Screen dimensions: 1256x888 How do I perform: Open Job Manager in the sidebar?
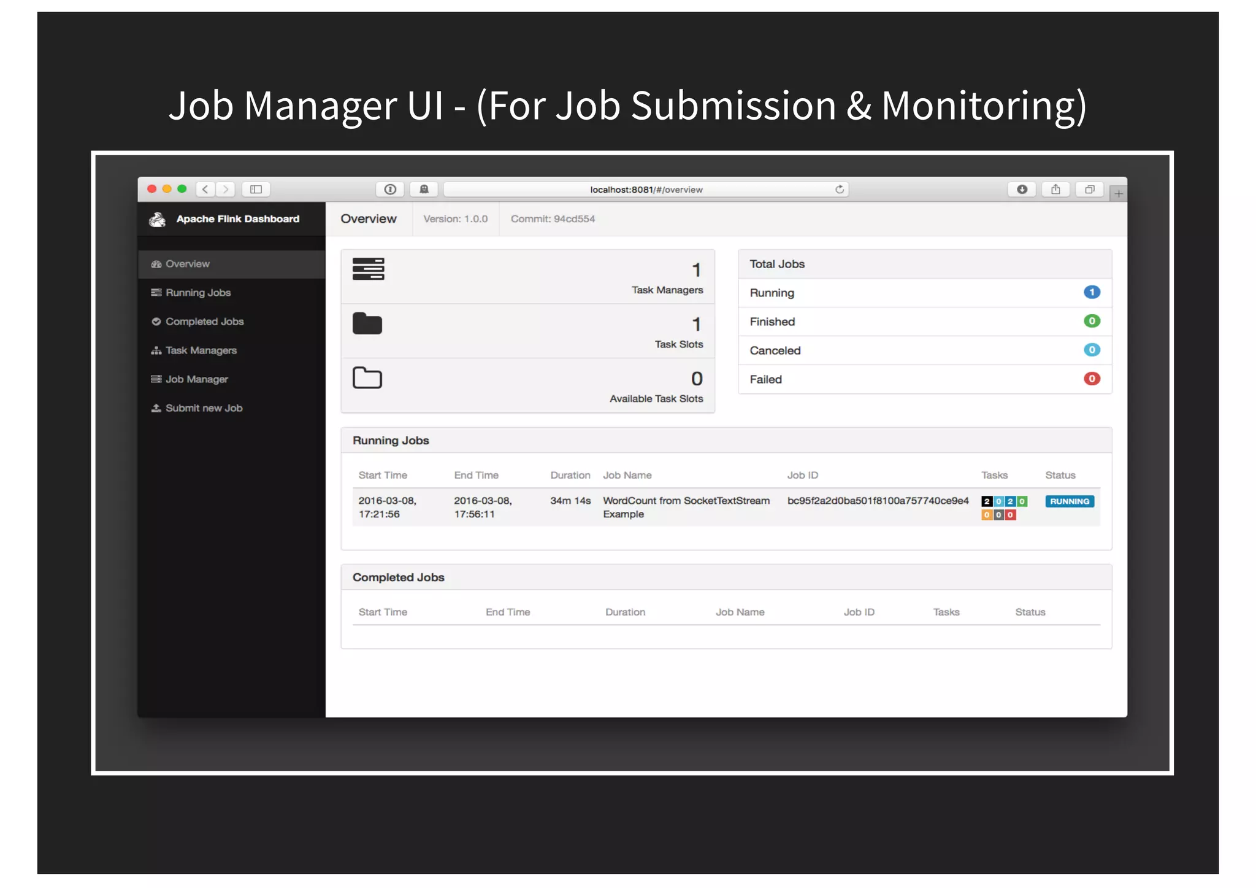pos(232,380)
